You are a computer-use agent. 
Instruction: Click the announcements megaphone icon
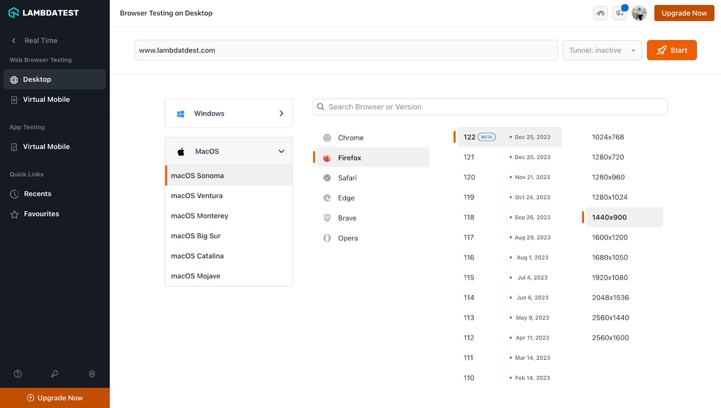coord(620,13)
